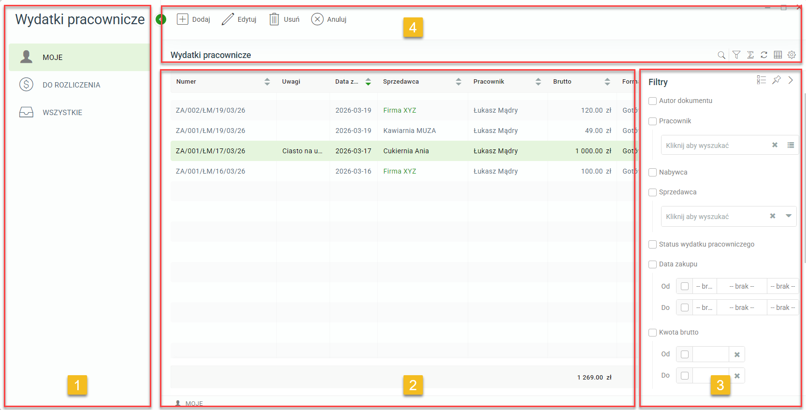Screen dimensions: 806x410
Task: Open Pracownik filter list picker icon
Action: [791, 145]
